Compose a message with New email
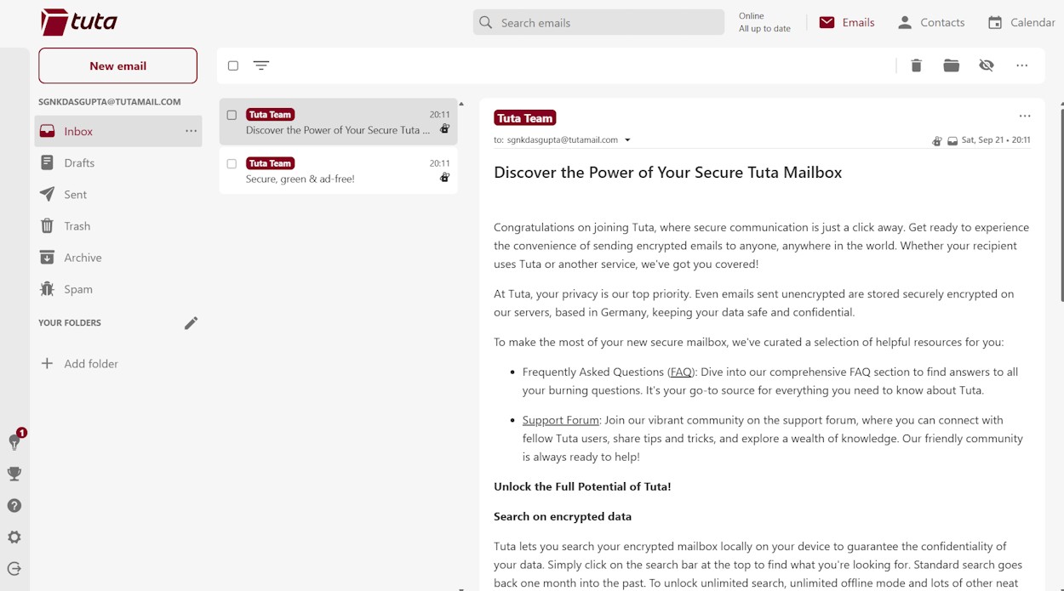 coord(117,65)
